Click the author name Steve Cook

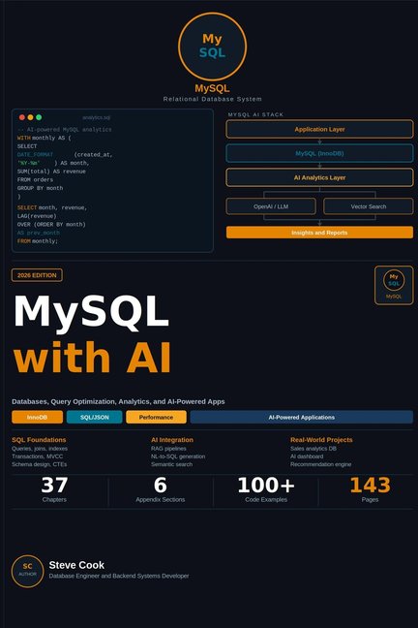pyautogui.click(x=76, y=565)
